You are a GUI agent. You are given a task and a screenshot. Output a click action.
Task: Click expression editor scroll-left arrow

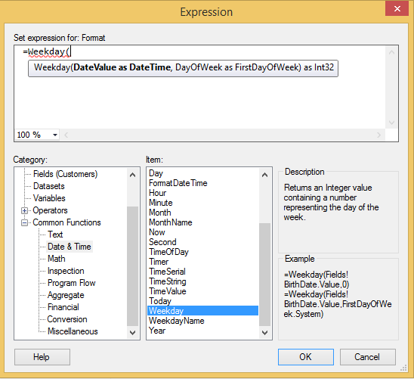[x=66, y=135]
